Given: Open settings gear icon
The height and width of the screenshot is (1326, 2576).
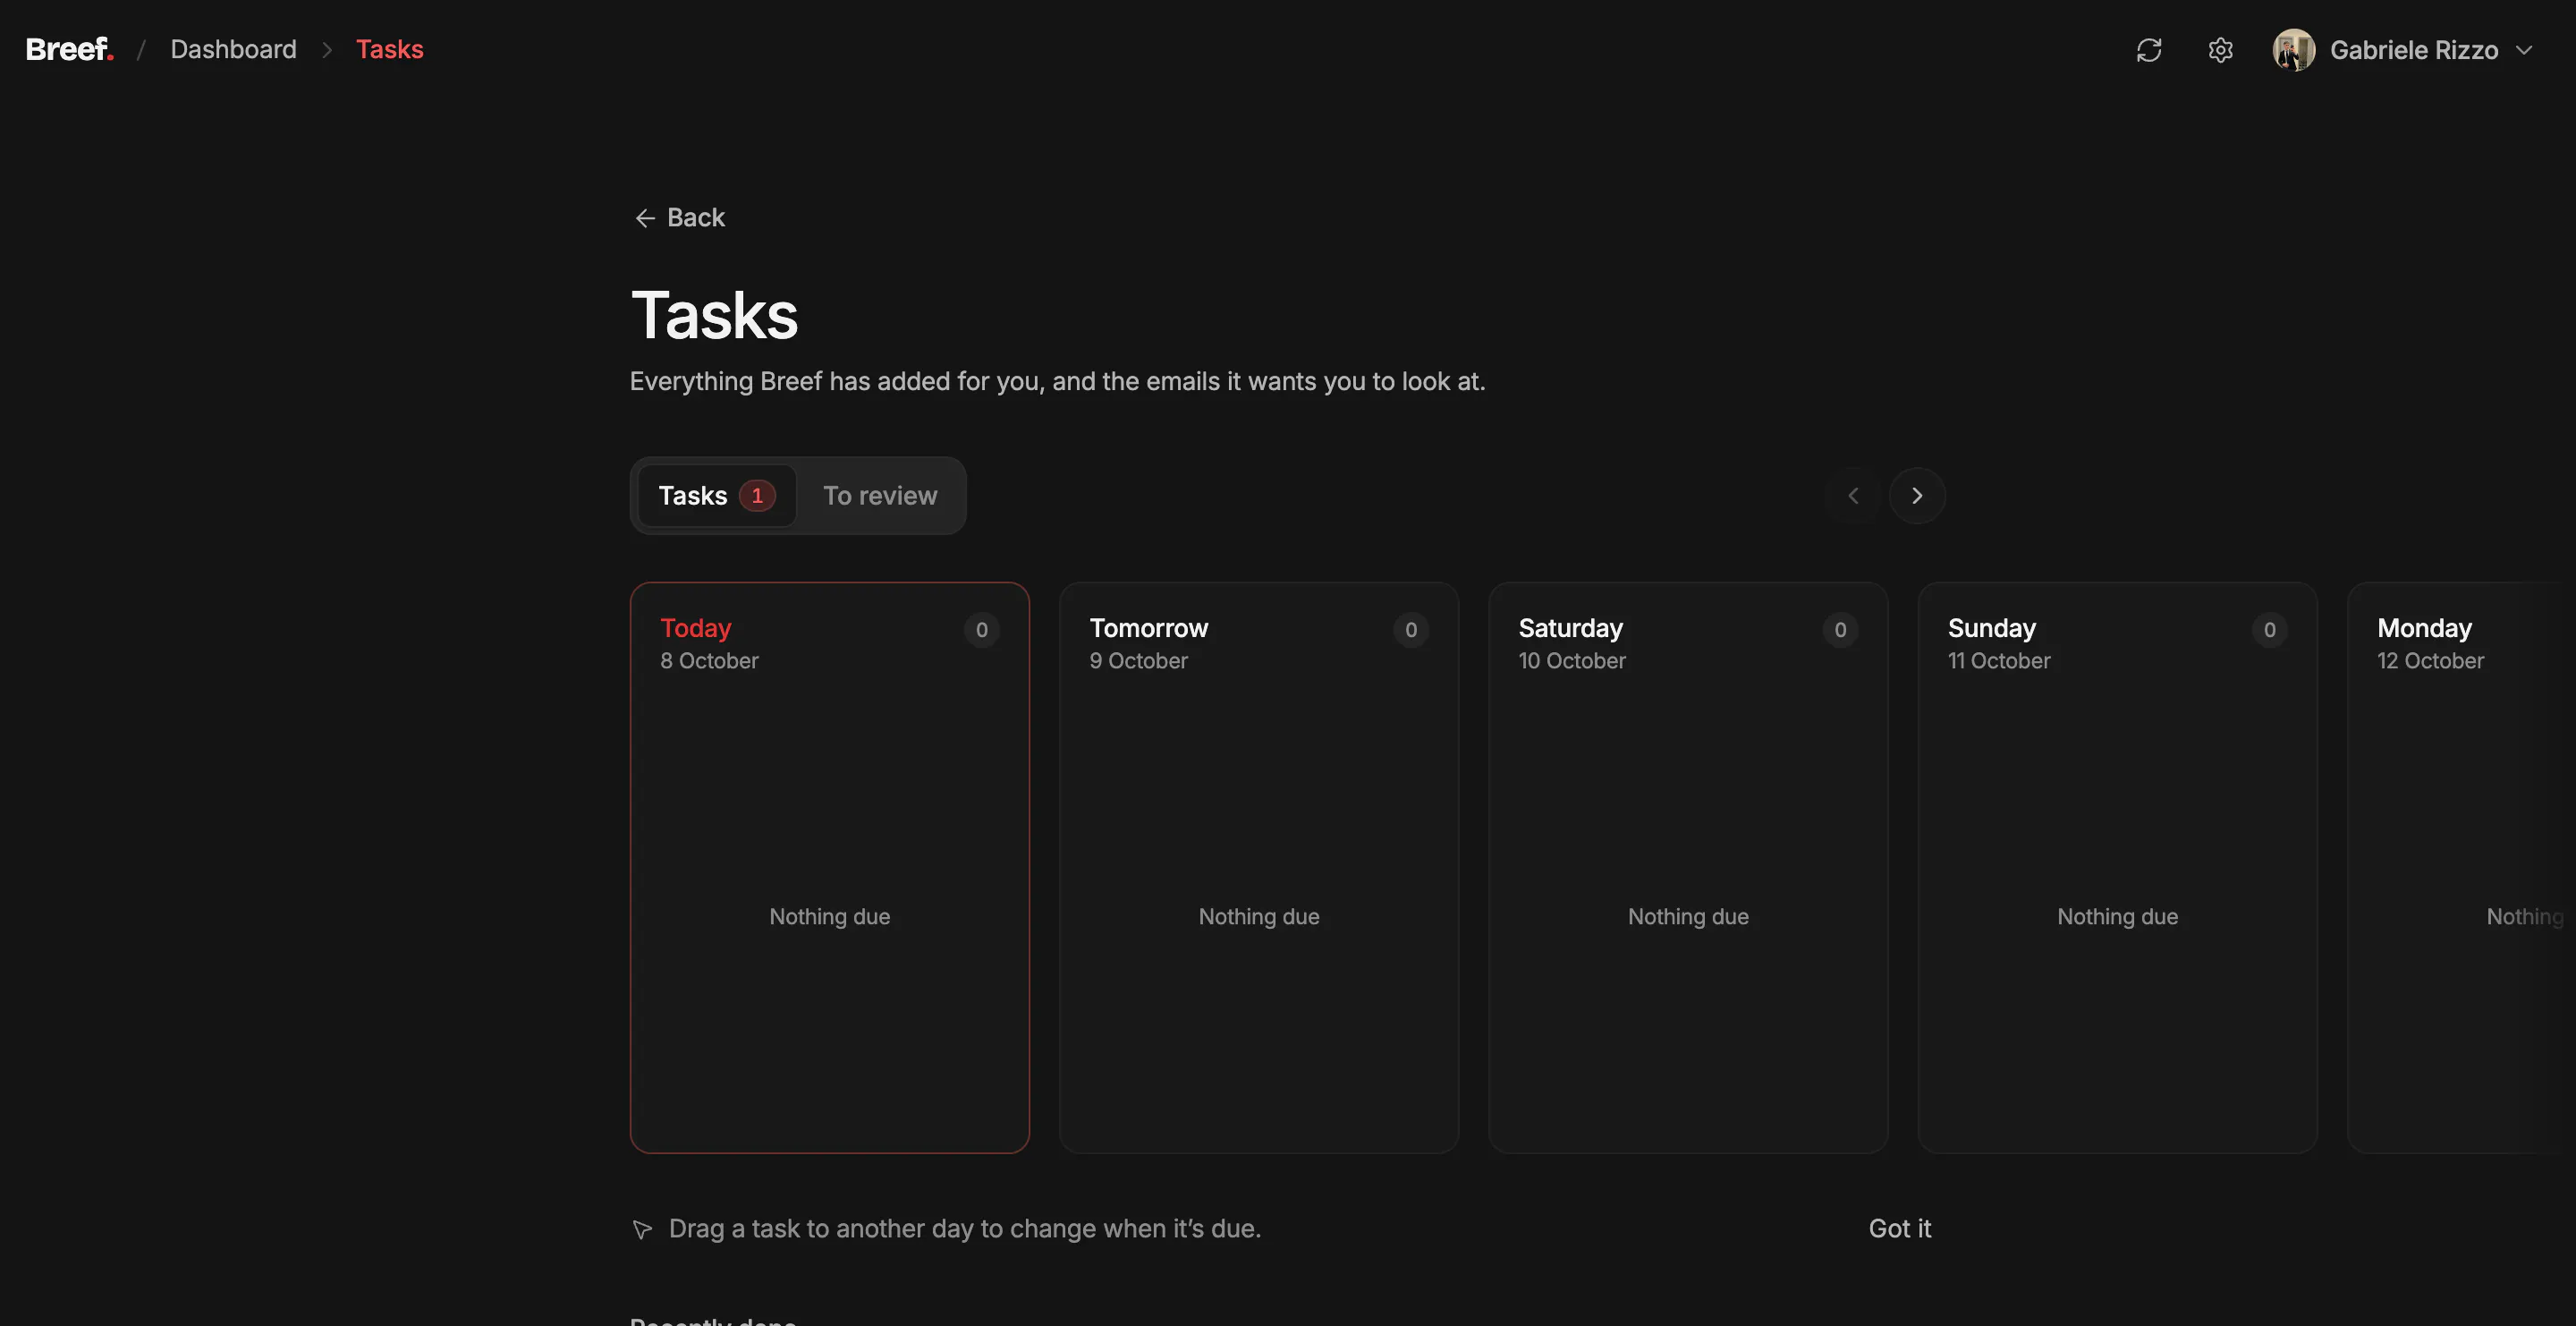Looking at the screenshot, I should (x=2220, y=50).
